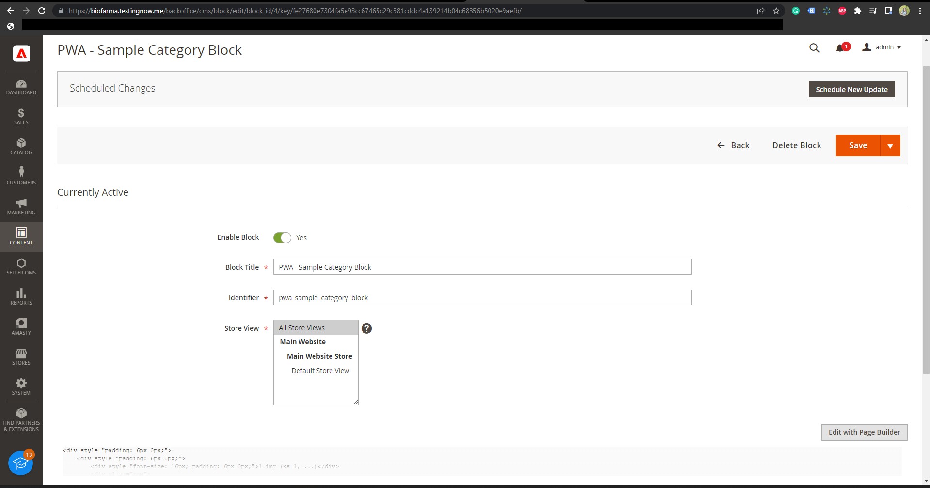Click Schedule New Update button
This screenshot has width=930, height=488.
pyautogui.click(x=851, y=90)
